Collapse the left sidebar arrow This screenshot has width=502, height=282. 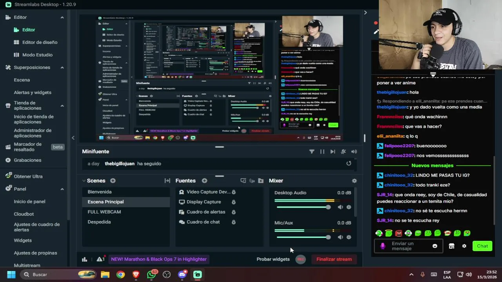pyautogui.click(x=73, y=137)
